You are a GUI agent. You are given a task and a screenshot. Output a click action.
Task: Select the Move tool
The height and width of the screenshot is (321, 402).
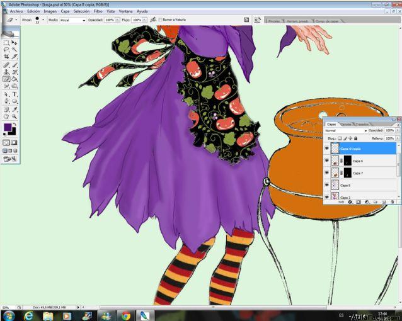pyautogui.click(x=14, y=43)
